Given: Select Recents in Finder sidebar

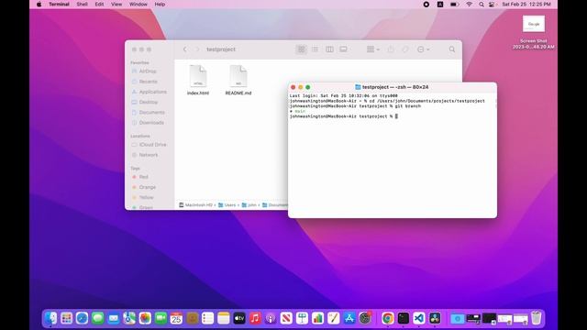Looking at the screenshot, I should [x=149, y=82].
